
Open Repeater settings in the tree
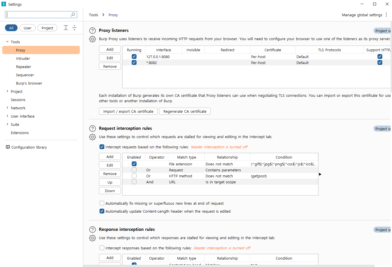click(24, 67)
